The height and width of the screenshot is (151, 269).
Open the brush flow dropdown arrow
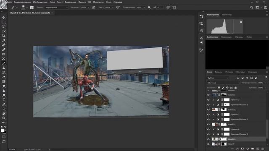tap(113, 8)
